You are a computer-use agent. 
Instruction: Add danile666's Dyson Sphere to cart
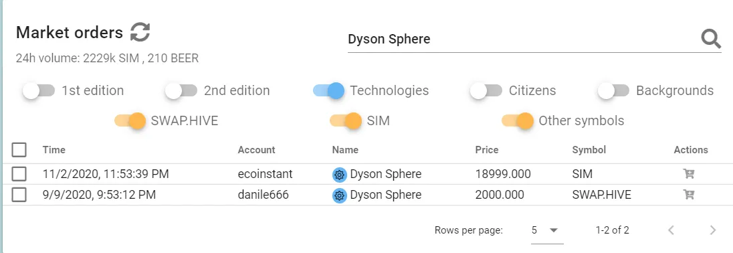coord(689,195)
